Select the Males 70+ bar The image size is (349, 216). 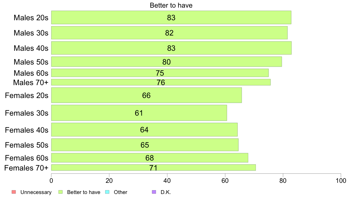(161, 82)
